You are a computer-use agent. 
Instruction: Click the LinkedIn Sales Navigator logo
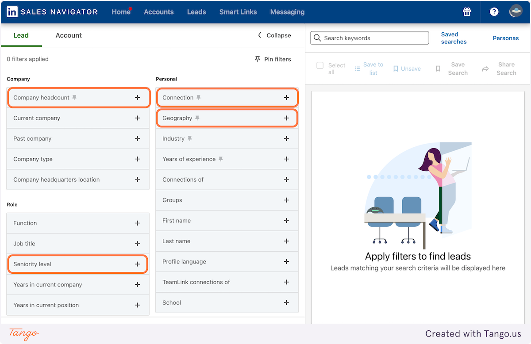[x=52, y=12]
